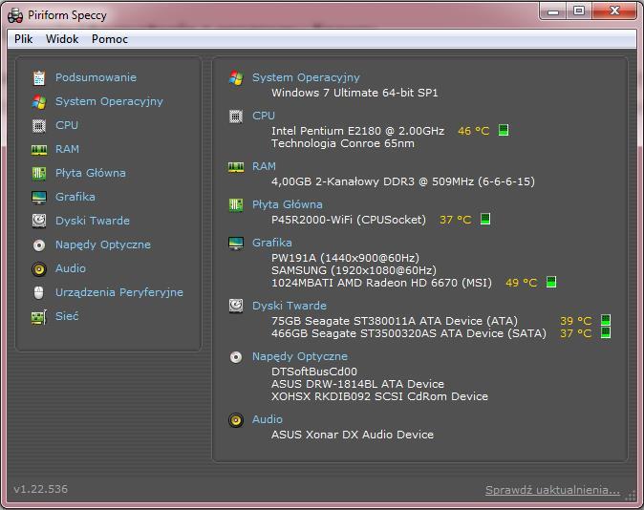Viewport: 644px width, 510px height.
Task: Click the Windows flag icon in sidebar
Action: click(39, 101)
